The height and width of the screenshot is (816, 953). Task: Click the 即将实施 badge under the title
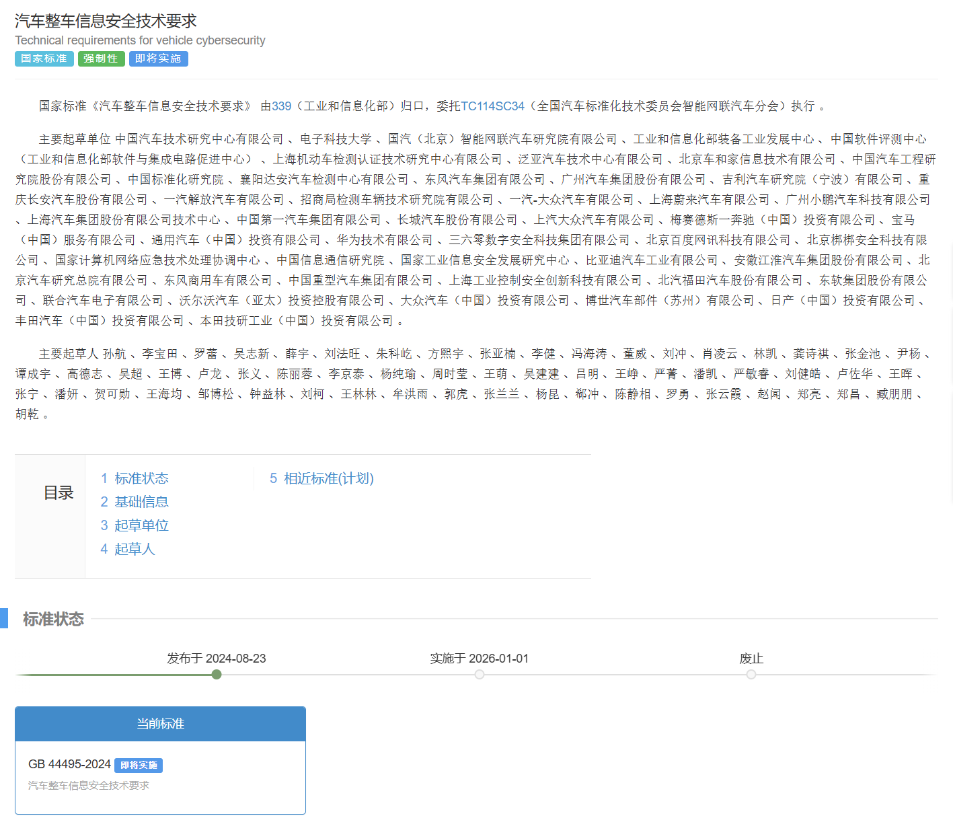pos(159,59)
